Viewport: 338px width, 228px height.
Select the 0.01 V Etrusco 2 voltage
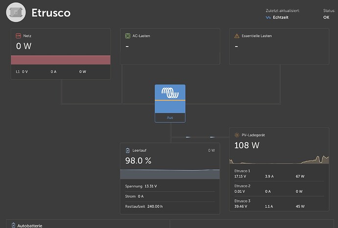click(x=240, y=191)
